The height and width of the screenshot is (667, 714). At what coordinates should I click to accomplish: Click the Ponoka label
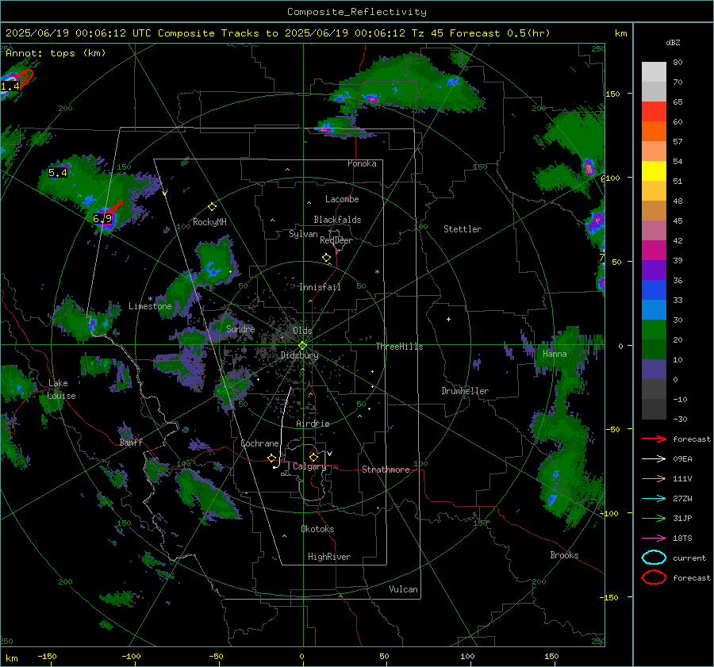tap(362, 163)
